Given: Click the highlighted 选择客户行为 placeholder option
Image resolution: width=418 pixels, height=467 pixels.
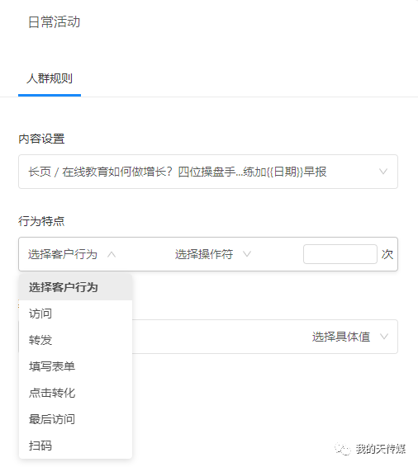Looking at the screenshot, I should (x=75, y=287).
